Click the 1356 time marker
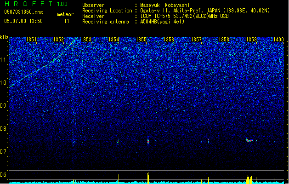This screenshot has height=184, width=289. 169,40
